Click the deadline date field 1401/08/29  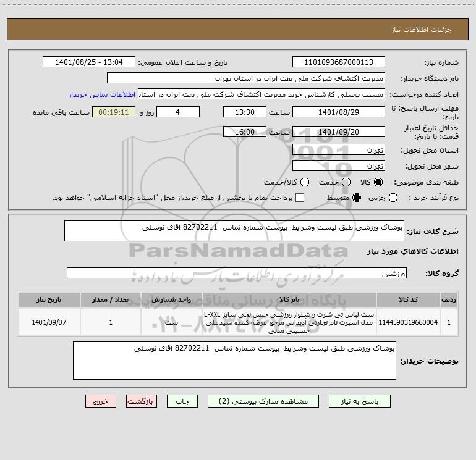click(339, 112)
